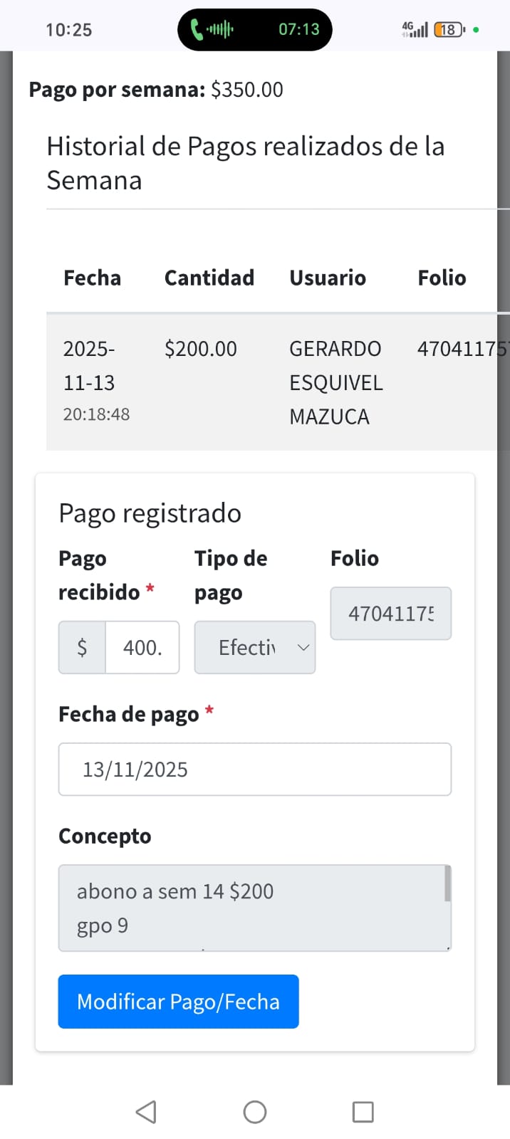Edit the Pago recibido amount field

142,647
